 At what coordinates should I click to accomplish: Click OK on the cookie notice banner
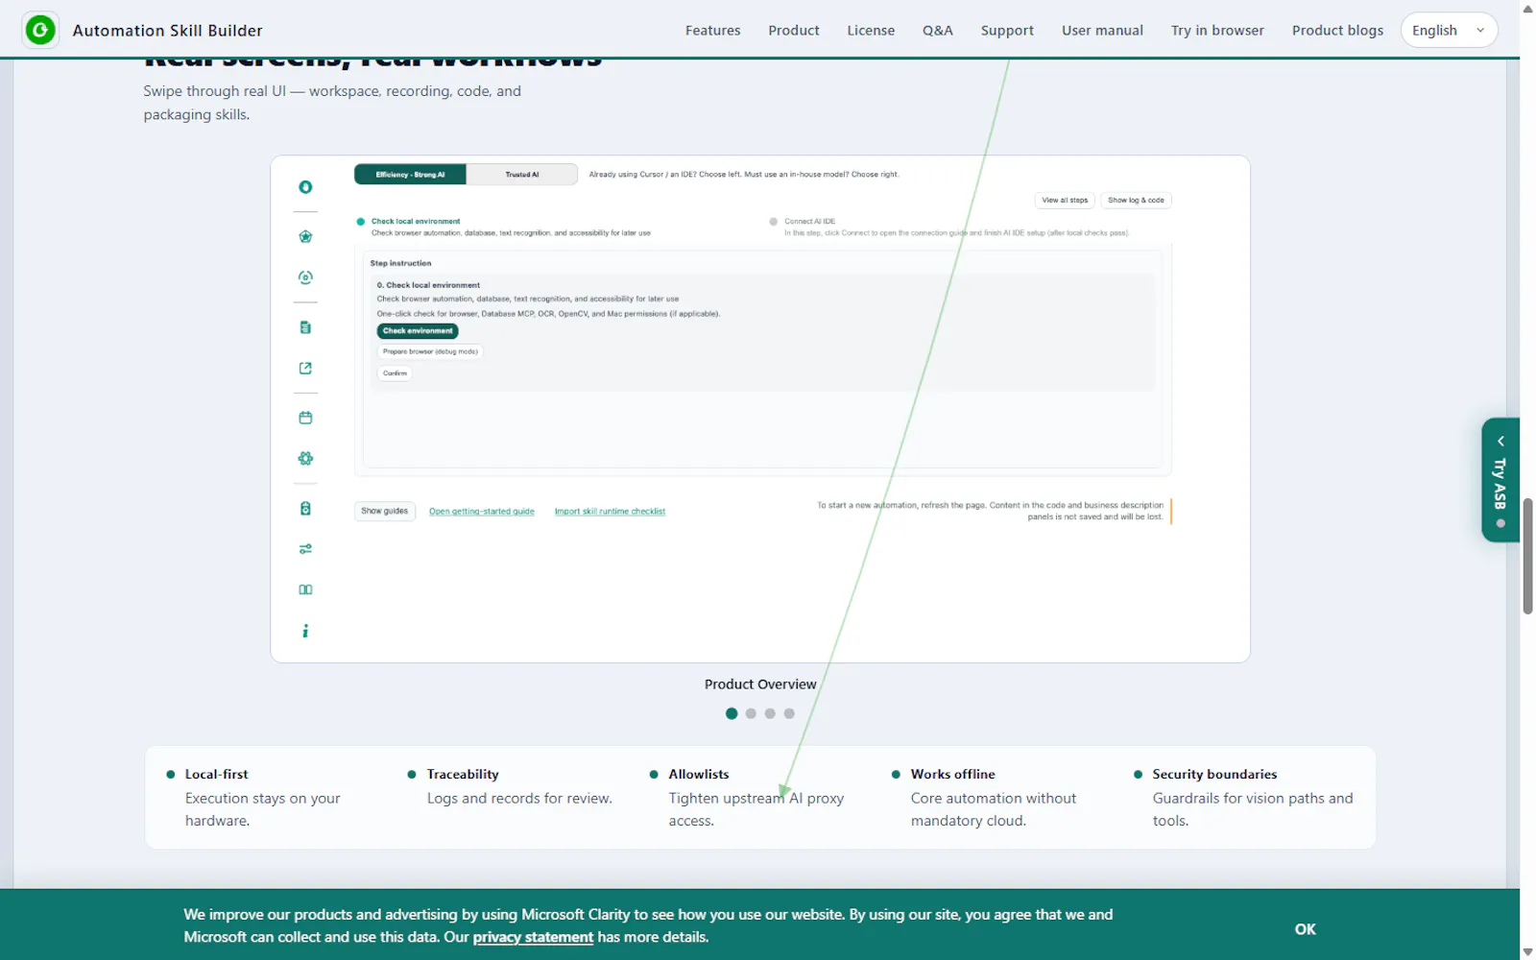coord(1305,929)
